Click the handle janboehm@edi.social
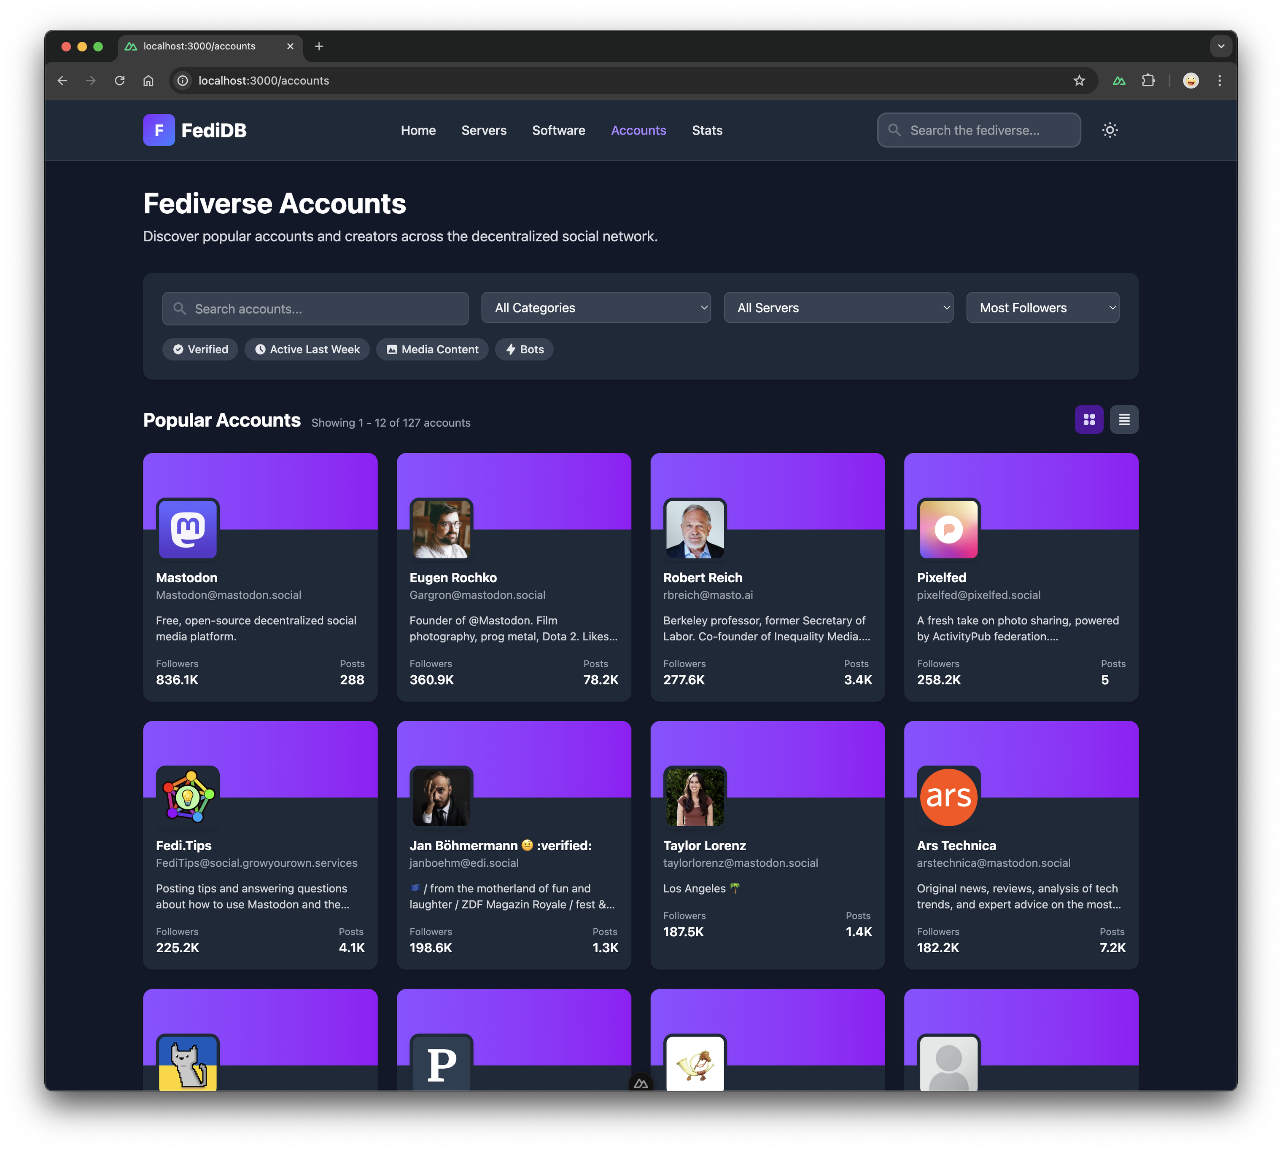Image resolution: width=1282 pixels, height=1150 pixels. coord(464,863)
